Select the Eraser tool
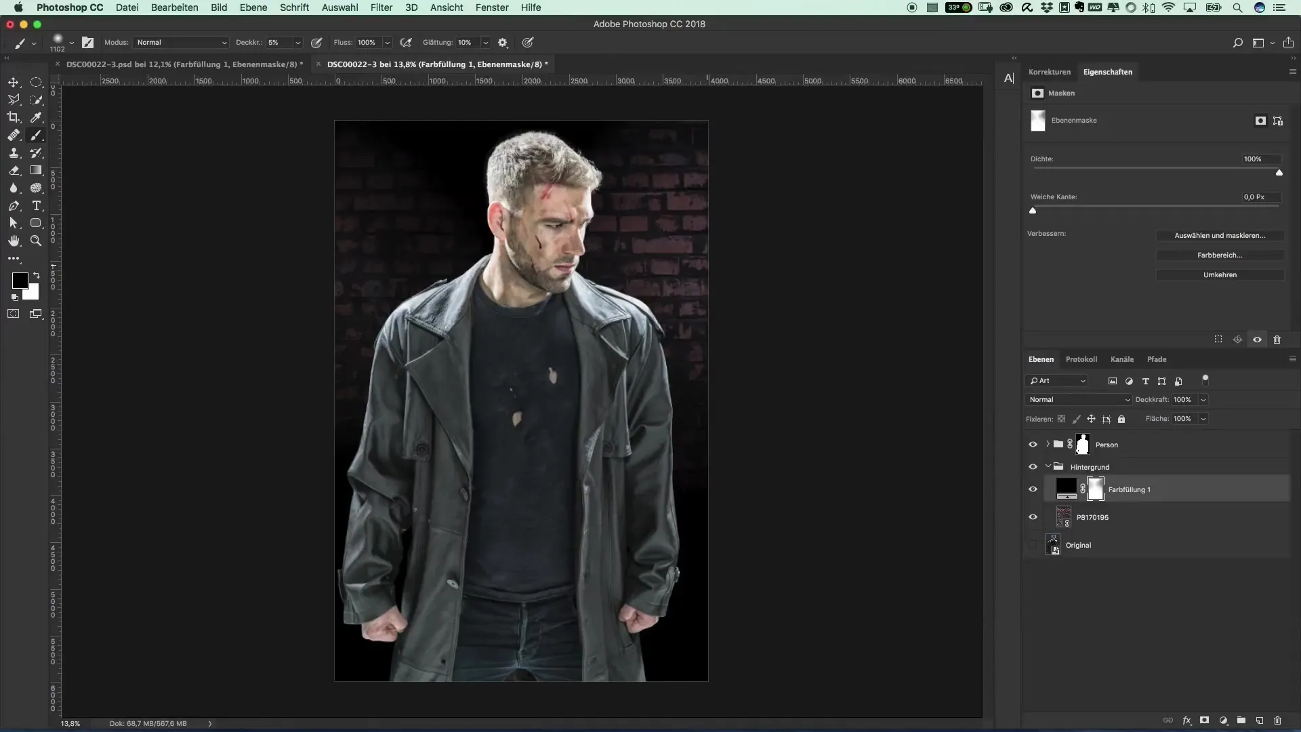Image resolution: width=1301 pixels, height=732 pixels. click(14, 170)
